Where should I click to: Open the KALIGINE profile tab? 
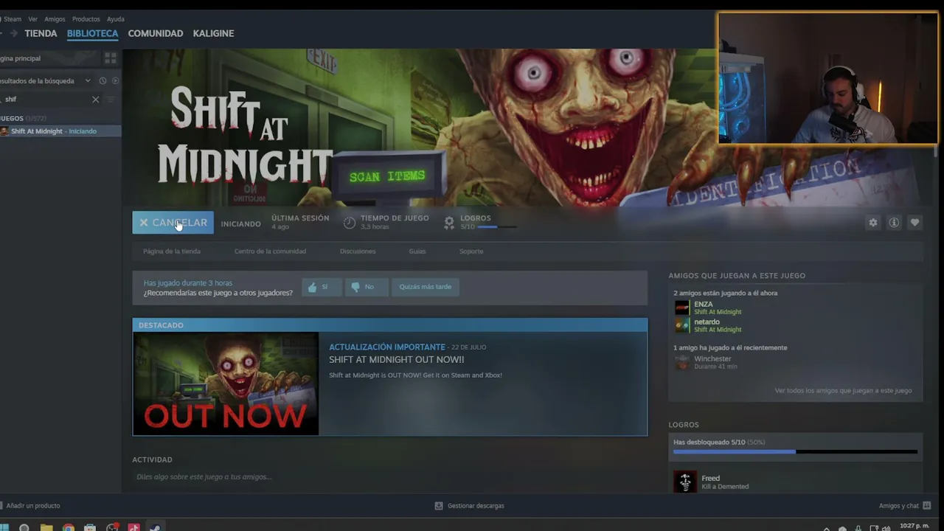[213, 33]
